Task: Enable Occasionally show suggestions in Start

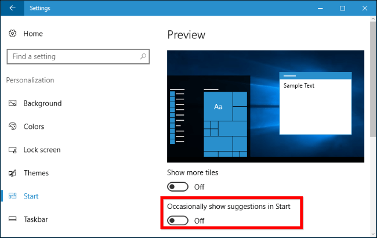Action: pyautogui.click(x=177, y=221)
